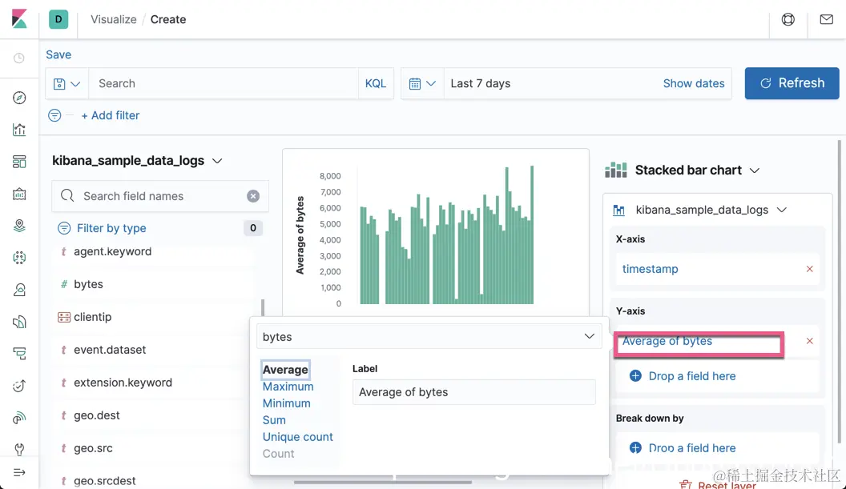Click the Show dates link
Viewport: 846px width, 489px height.
click(x=694, y=83)
